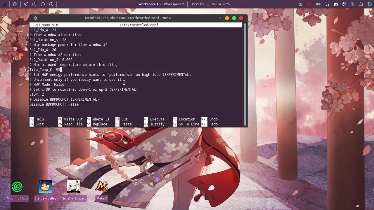Click '# Set HWP energy performance hints' line
The height and width of the screenshot is (210, 374).
(110, 75)
